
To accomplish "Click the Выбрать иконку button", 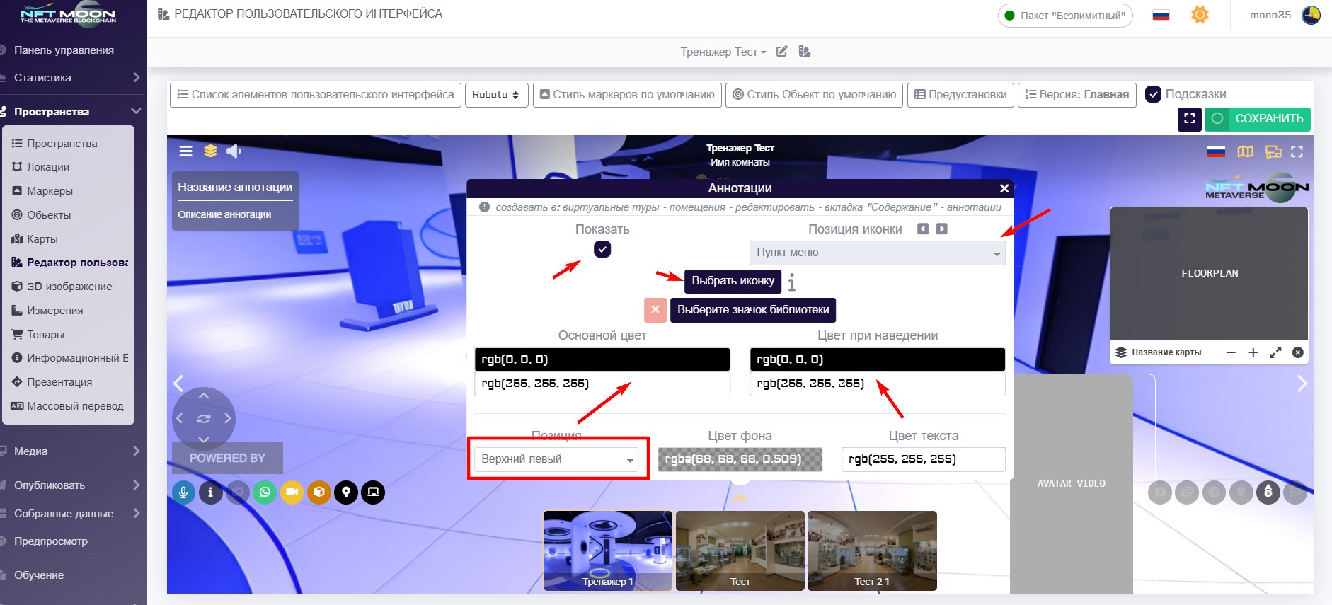I will 733,281.
